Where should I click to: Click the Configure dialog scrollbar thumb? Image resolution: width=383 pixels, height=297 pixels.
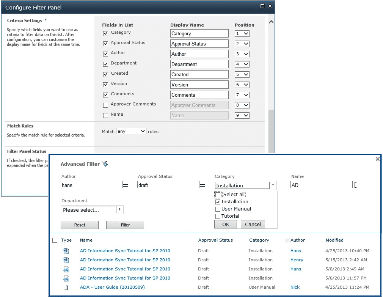[x=271, y=131]
